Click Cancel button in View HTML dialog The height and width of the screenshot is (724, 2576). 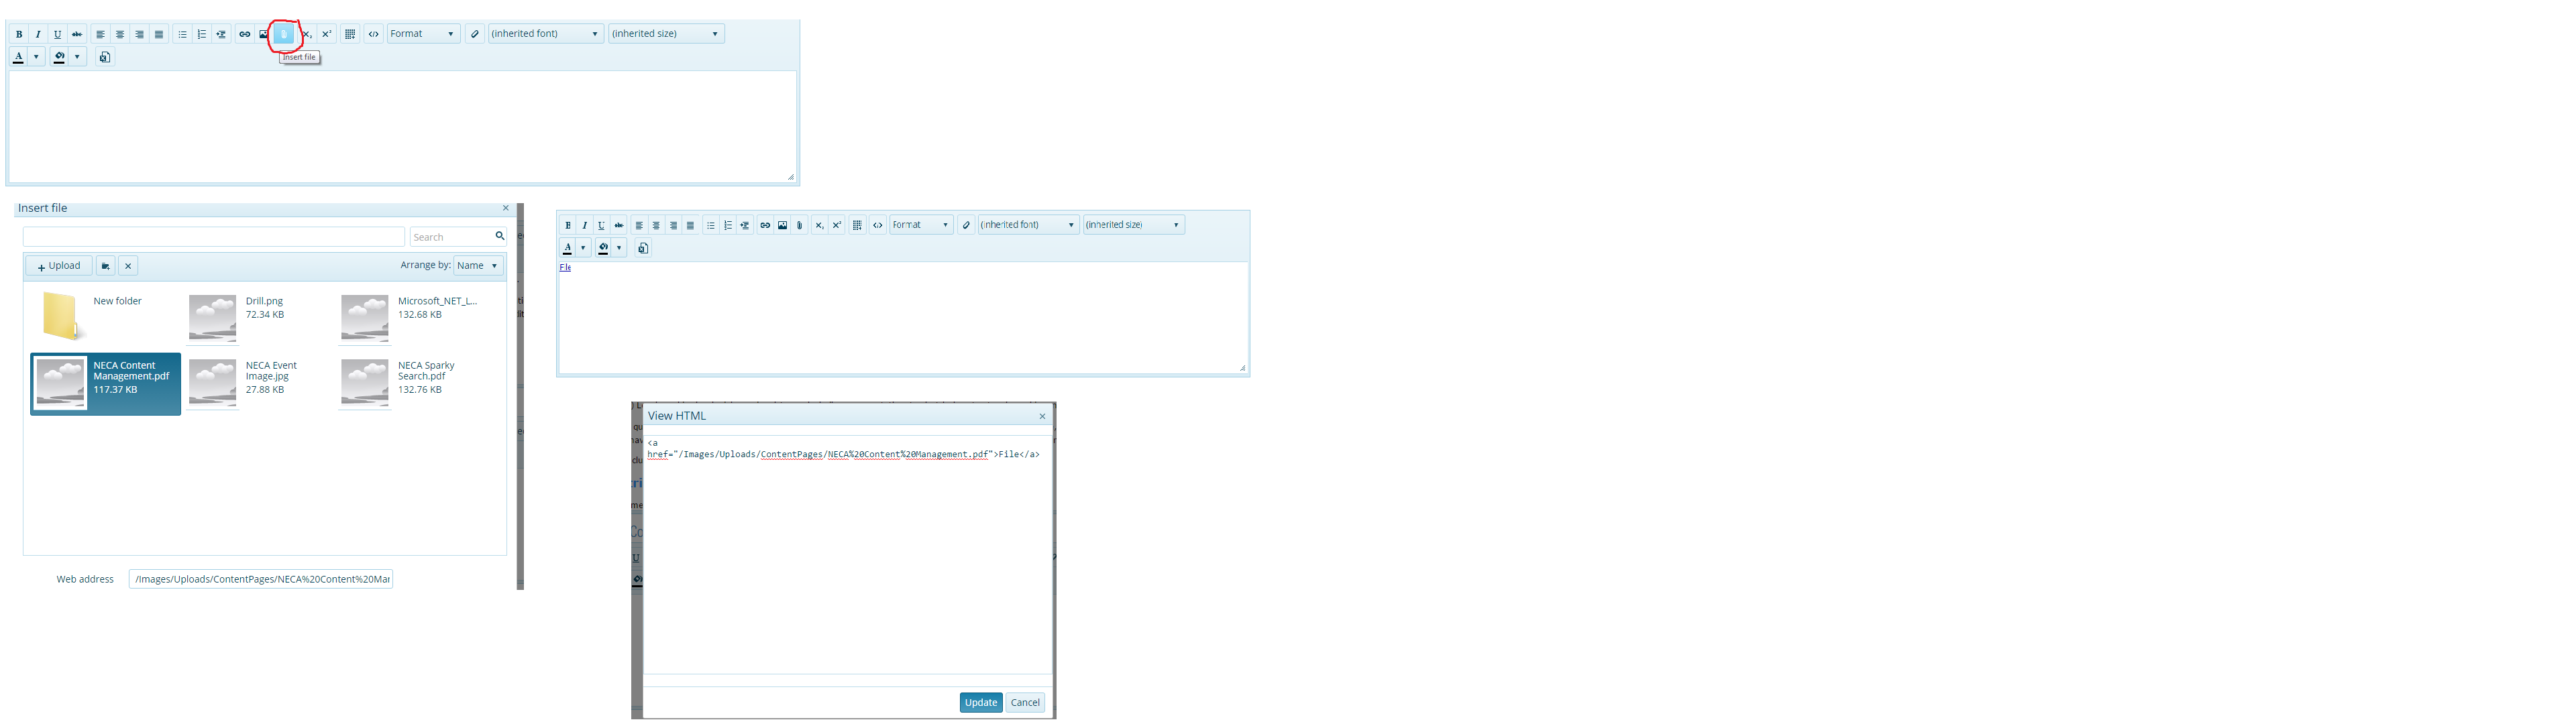(1025, 702)
